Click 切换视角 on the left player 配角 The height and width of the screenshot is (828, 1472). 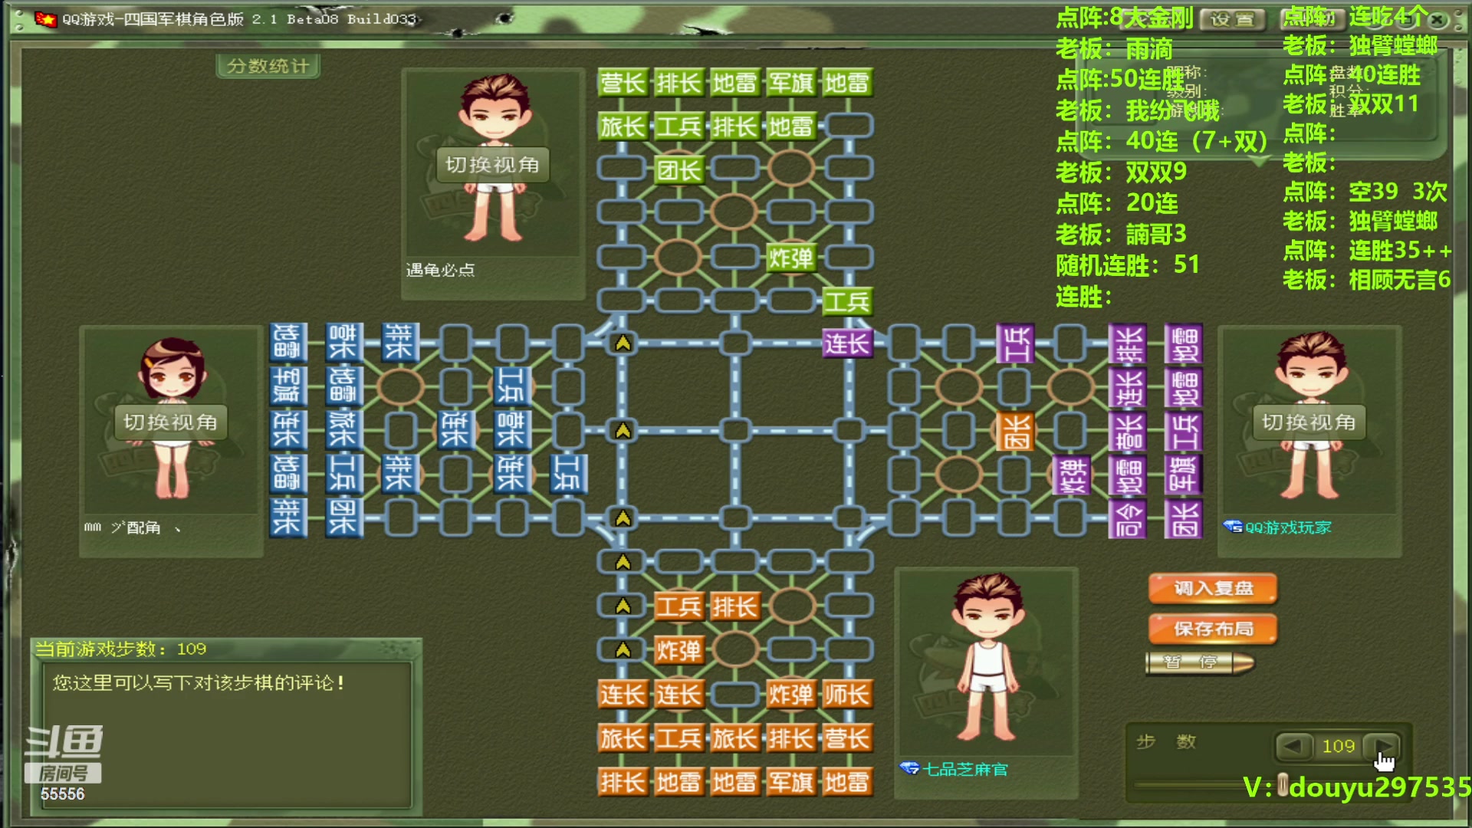click(x=170, y=422)
